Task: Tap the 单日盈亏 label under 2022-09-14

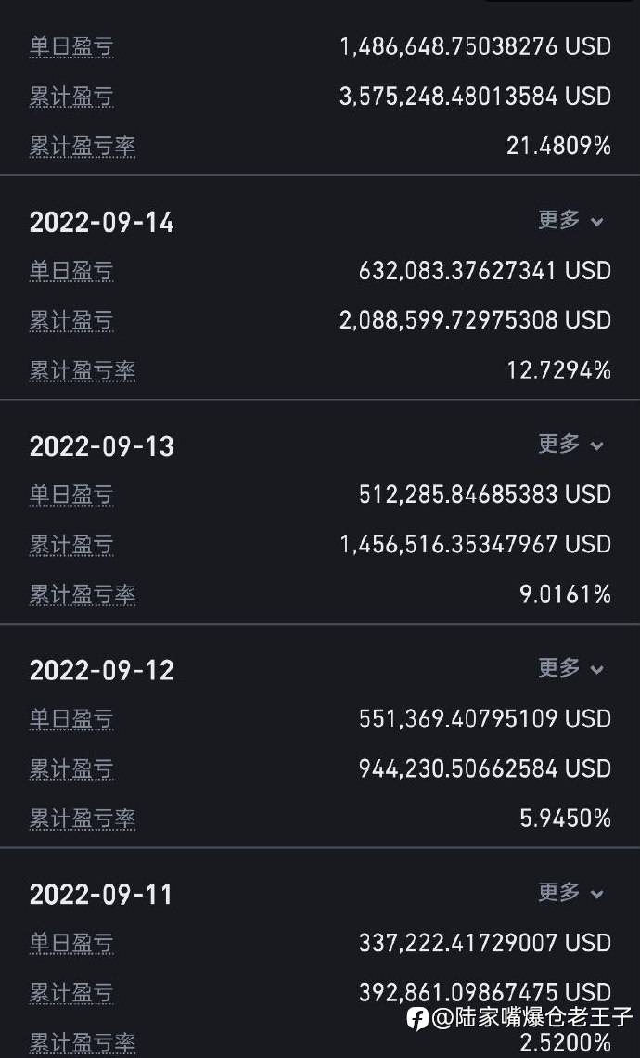Action: coord(71,271)
